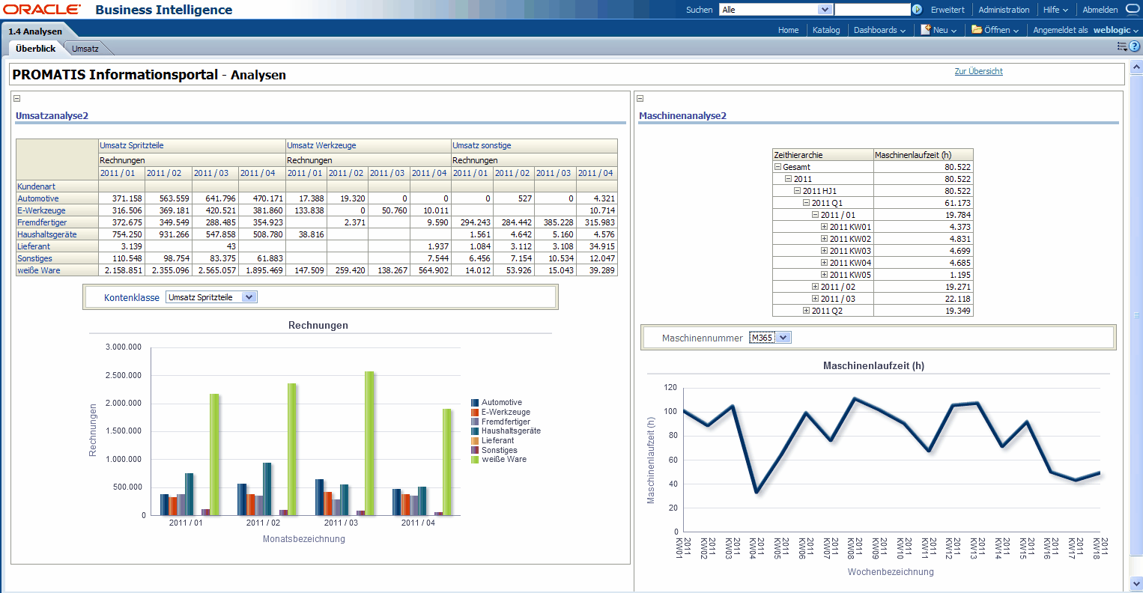The height and width of the screenshot is (593, 1143).
Task: Open the dashboard help question mark icon
Action: [x=1135, y=46]
